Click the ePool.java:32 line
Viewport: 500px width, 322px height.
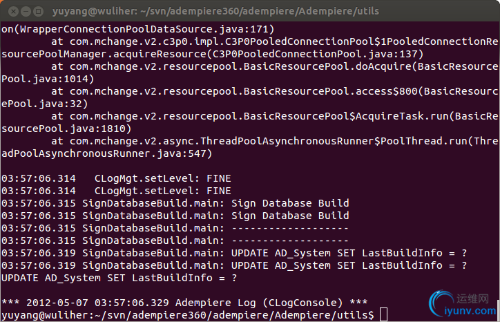[x=45, y=104]
